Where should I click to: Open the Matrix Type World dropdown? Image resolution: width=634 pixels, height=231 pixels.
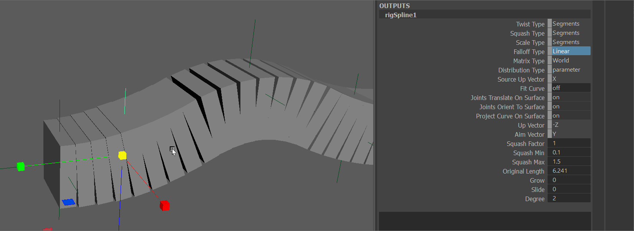pos(569,61)
